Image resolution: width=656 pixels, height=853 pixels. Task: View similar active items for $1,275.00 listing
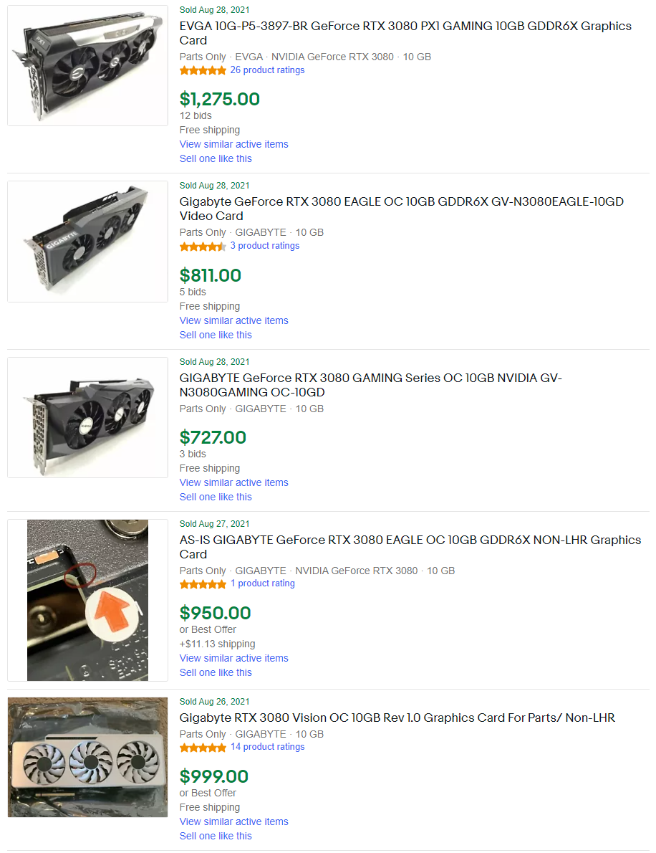click(x=233, y=144)
